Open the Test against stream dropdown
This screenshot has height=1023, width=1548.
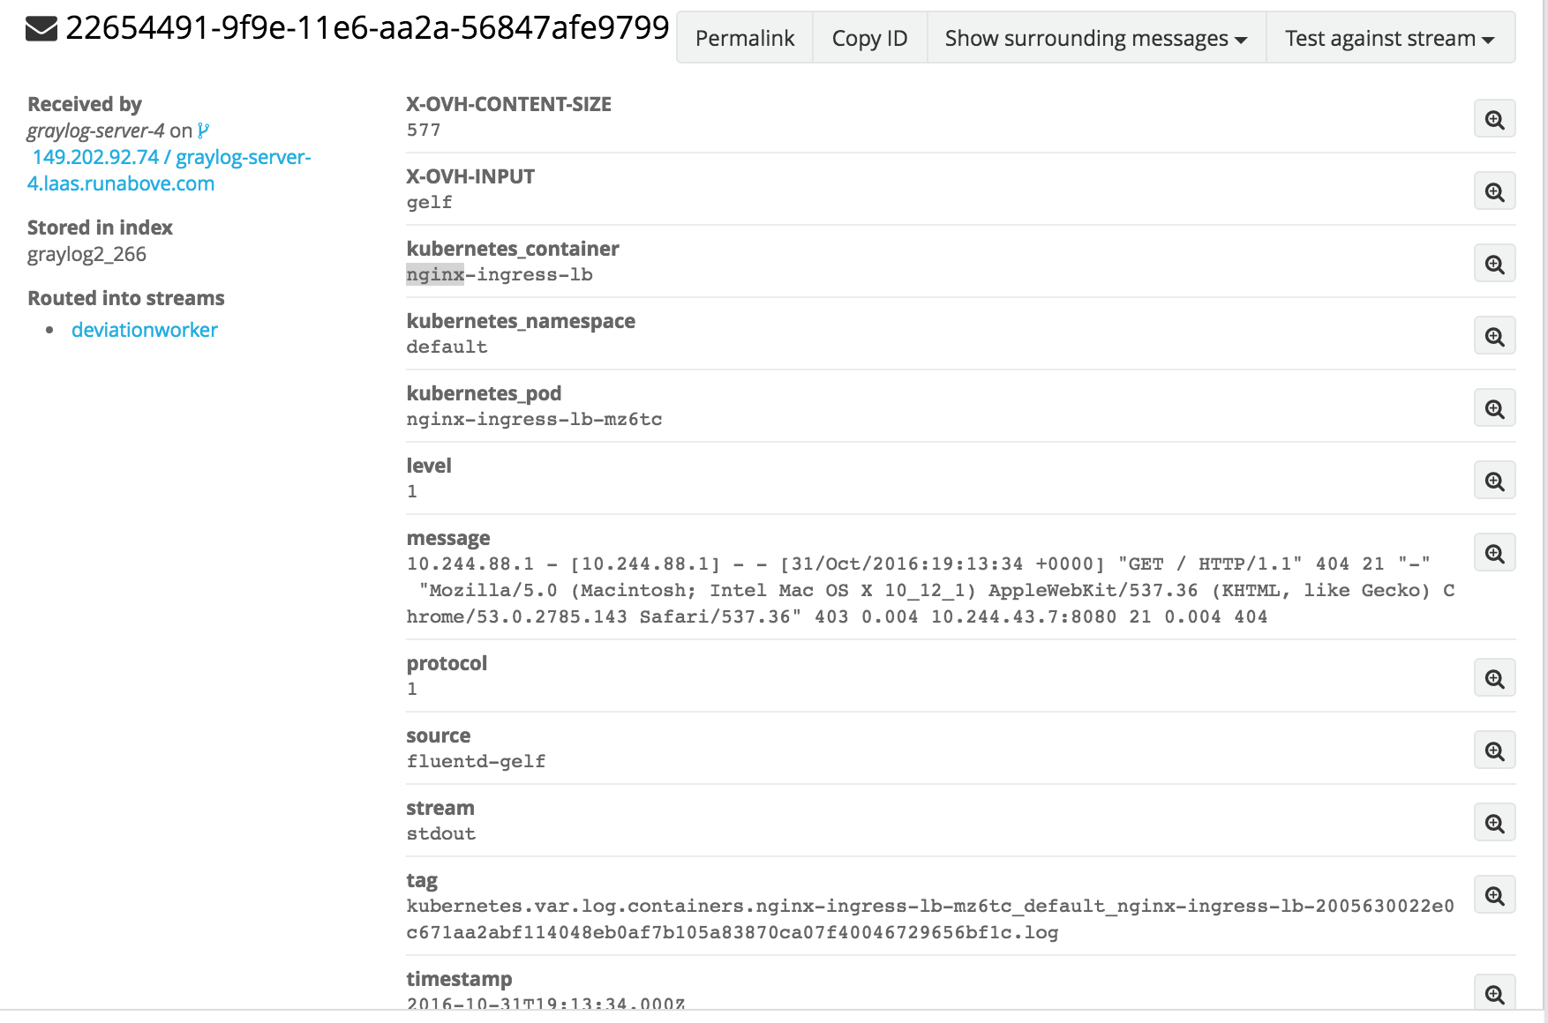pyautogui.click(x=1390, y=38)
